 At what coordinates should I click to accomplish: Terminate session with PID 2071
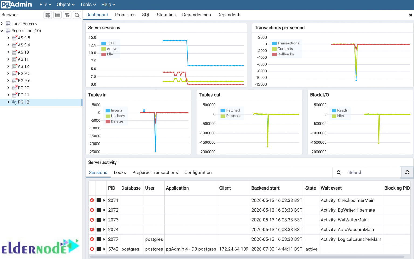click(92, 200)
